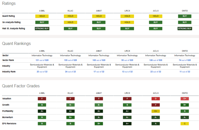Click the SA Analysts Rating row label
The width and height of the screenshot is (199, 130).
(12, 22)
